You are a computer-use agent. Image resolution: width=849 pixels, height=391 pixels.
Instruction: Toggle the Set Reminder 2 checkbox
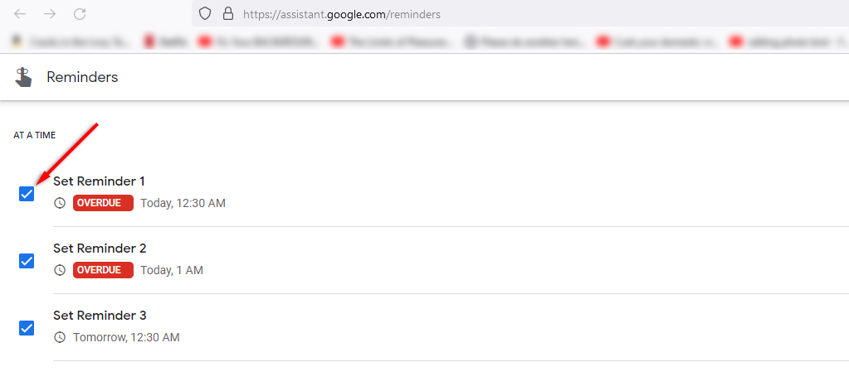pos(27,261)
